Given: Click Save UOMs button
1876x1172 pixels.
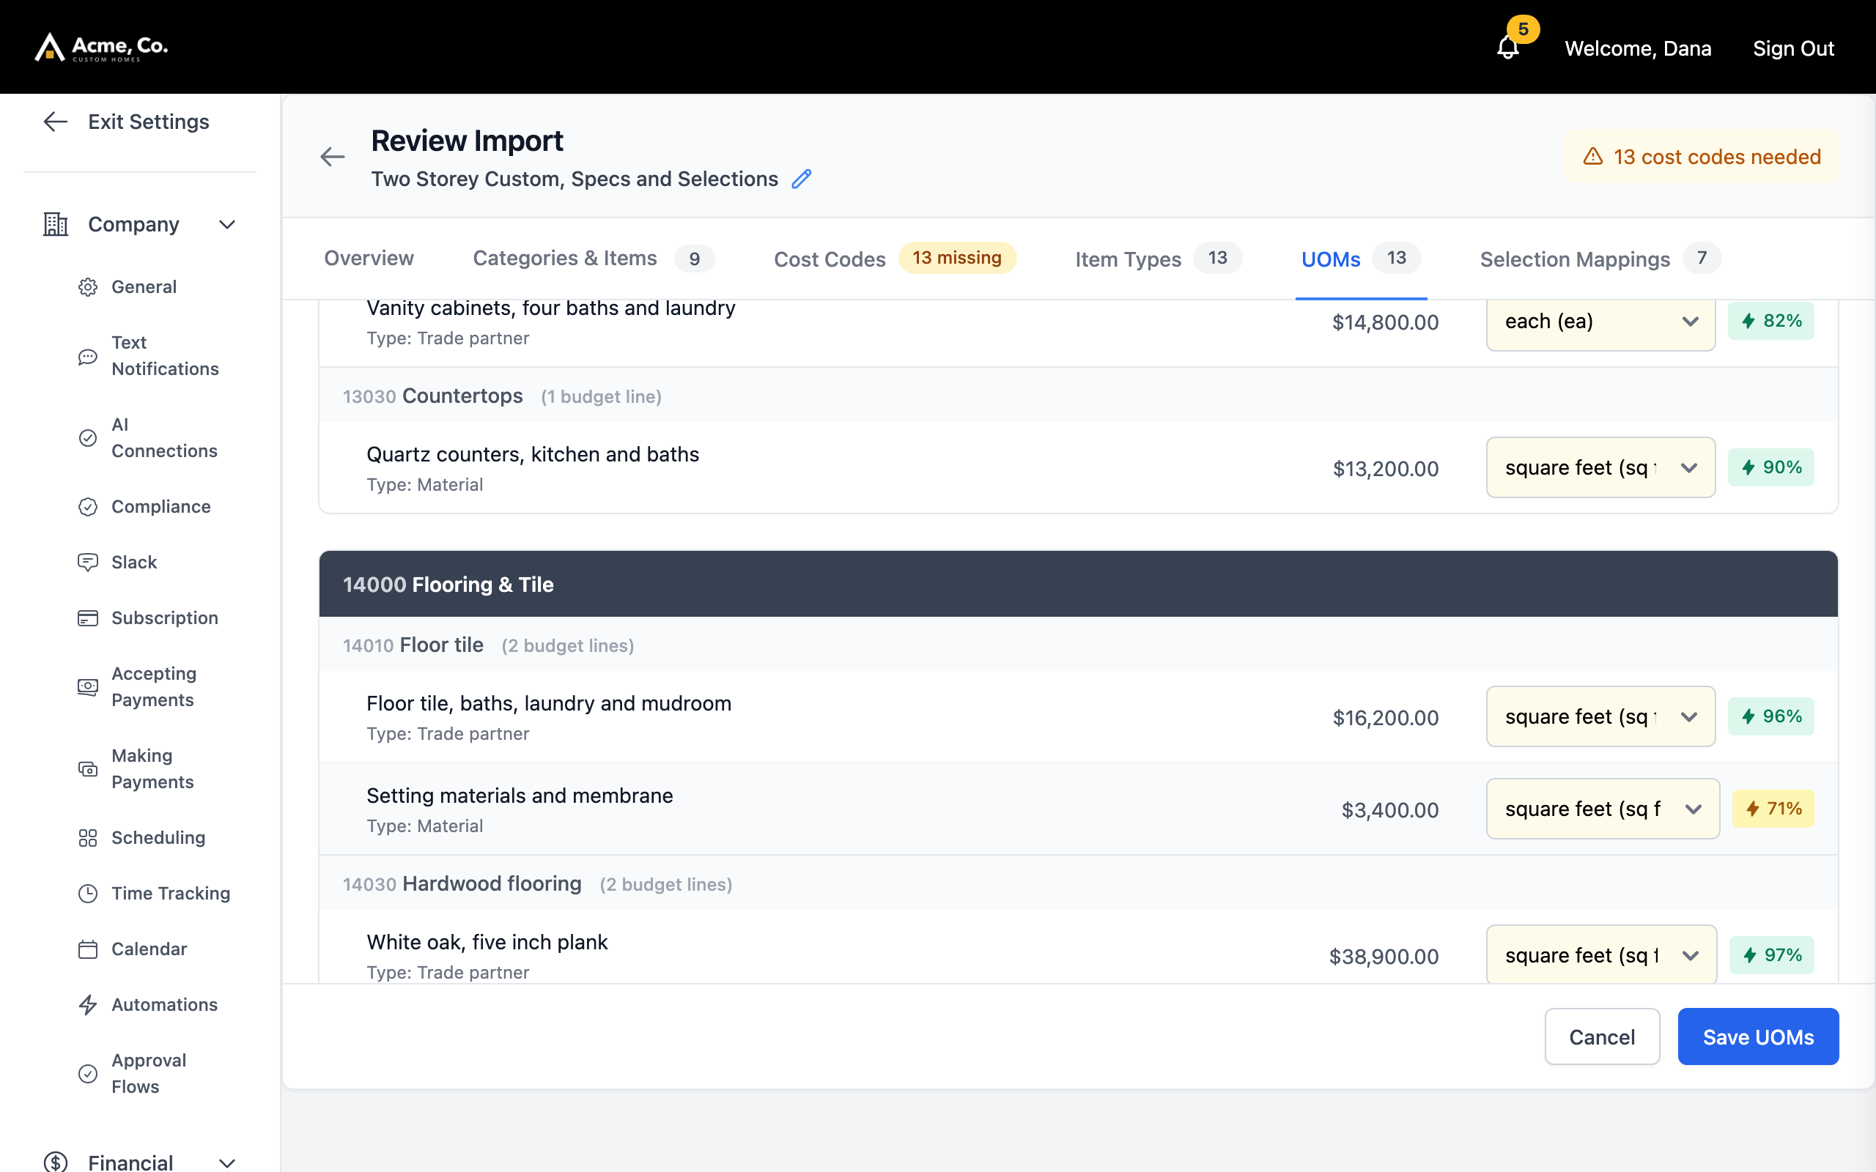Looking at the screenshot, I should click(1758, 1036).
